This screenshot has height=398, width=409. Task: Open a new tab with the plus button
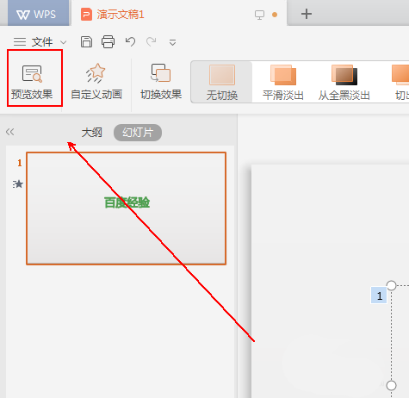tap(307, 14)
